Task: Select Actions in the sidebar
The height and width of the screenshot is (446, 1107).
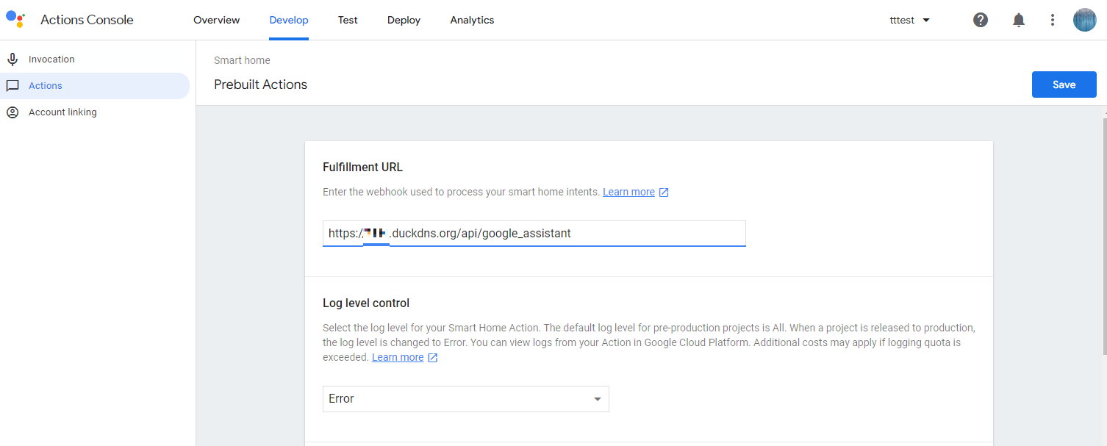Action: (95, 86)
